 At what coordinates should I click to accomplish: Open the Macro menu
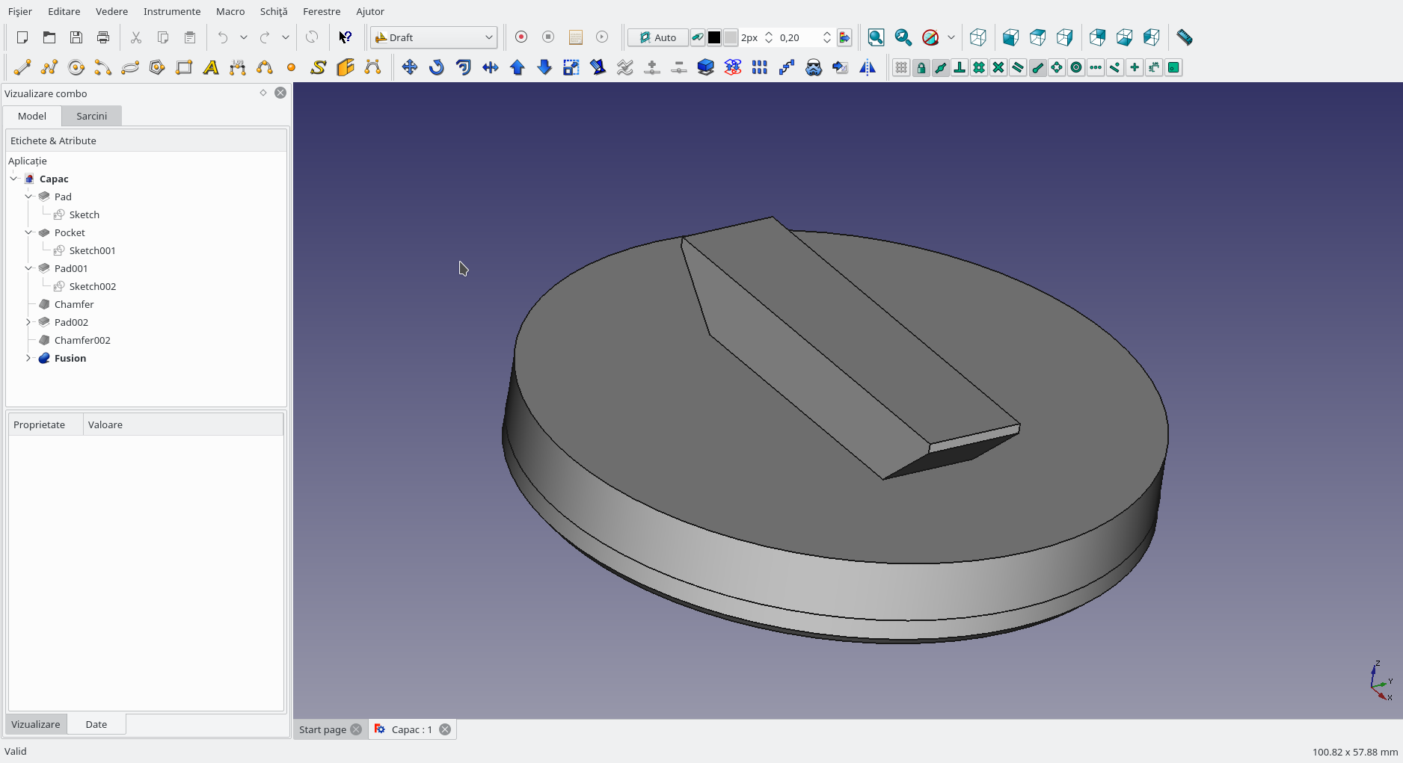(230, 11)
